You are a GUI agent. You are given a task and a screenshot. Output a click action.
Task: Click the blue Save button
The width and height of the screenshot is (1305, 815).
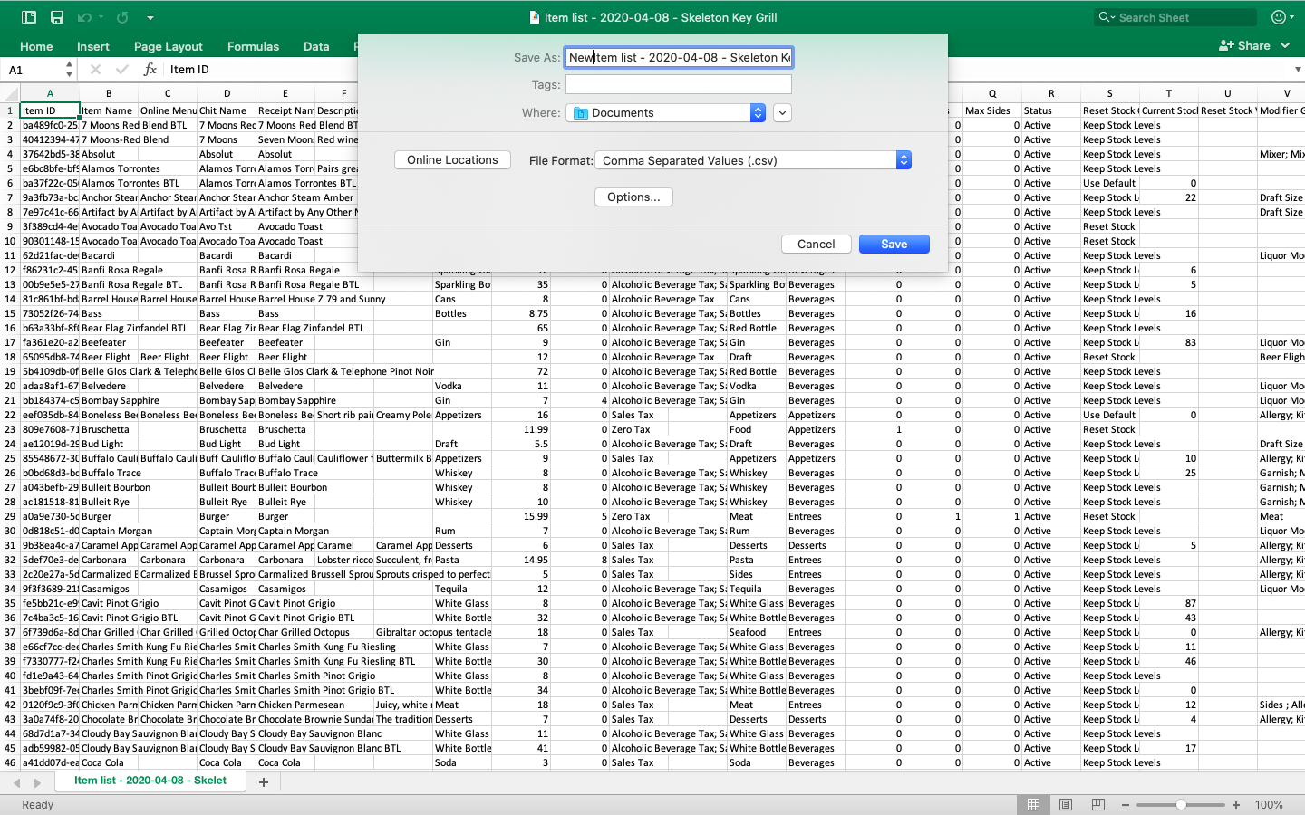pos(894,244)
